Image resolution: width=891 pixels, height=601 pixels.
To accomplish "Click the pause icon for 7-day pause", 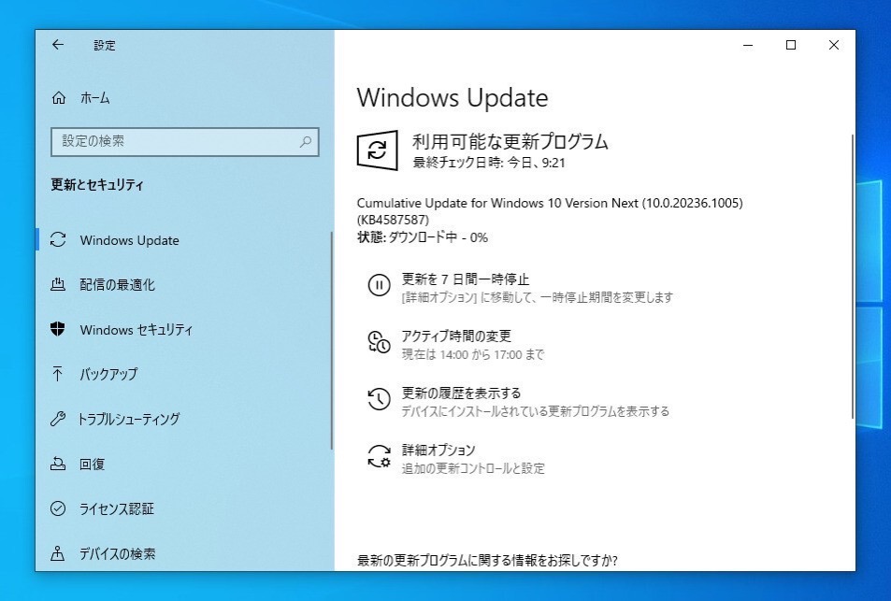I will 379,284.
